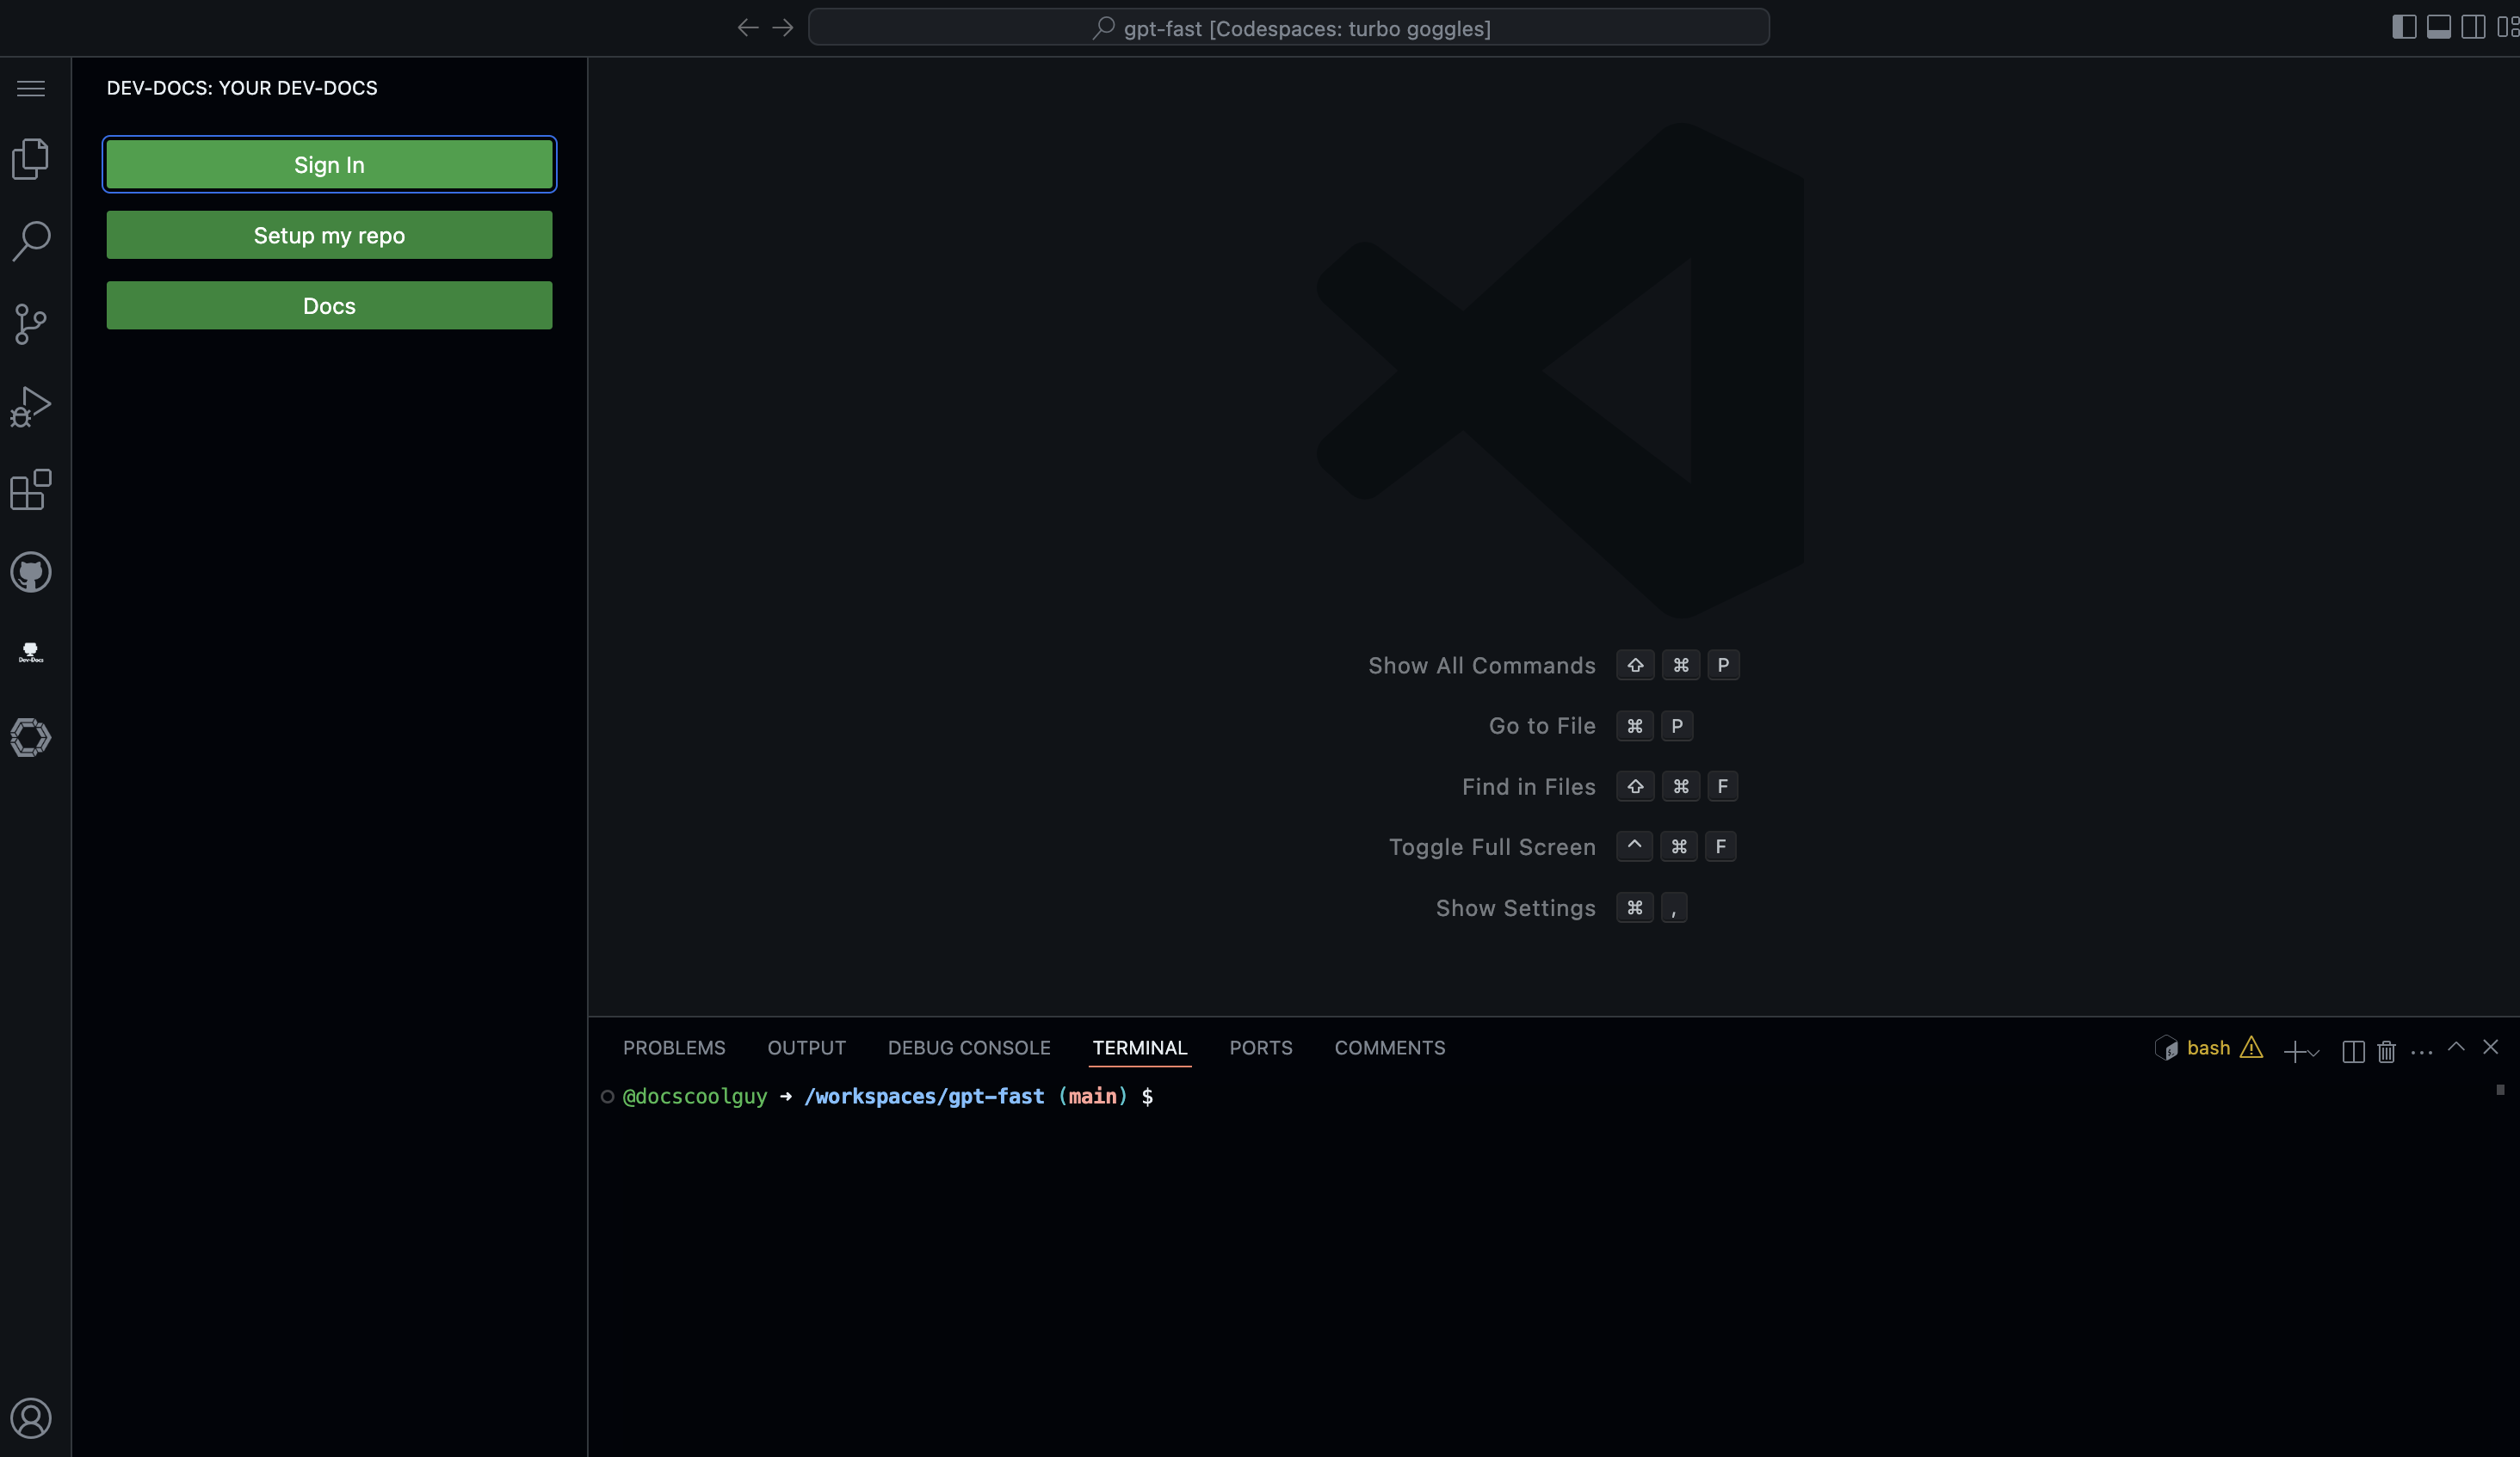
Task: Open Run and Debug view
Action: [x=31, y=407]
